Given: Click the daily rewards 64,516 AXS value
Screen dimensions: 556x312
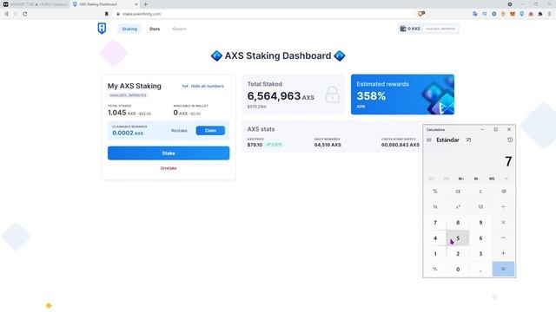Looking at the screenshot, I should point(328,145).
